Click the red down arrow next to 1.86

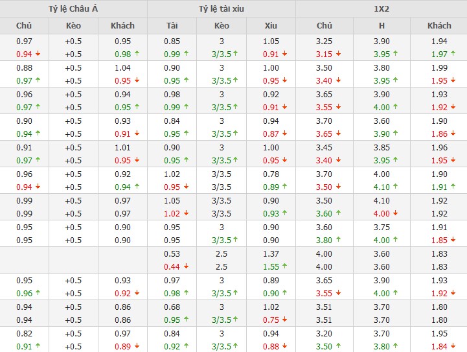click(x=452, y=134)
